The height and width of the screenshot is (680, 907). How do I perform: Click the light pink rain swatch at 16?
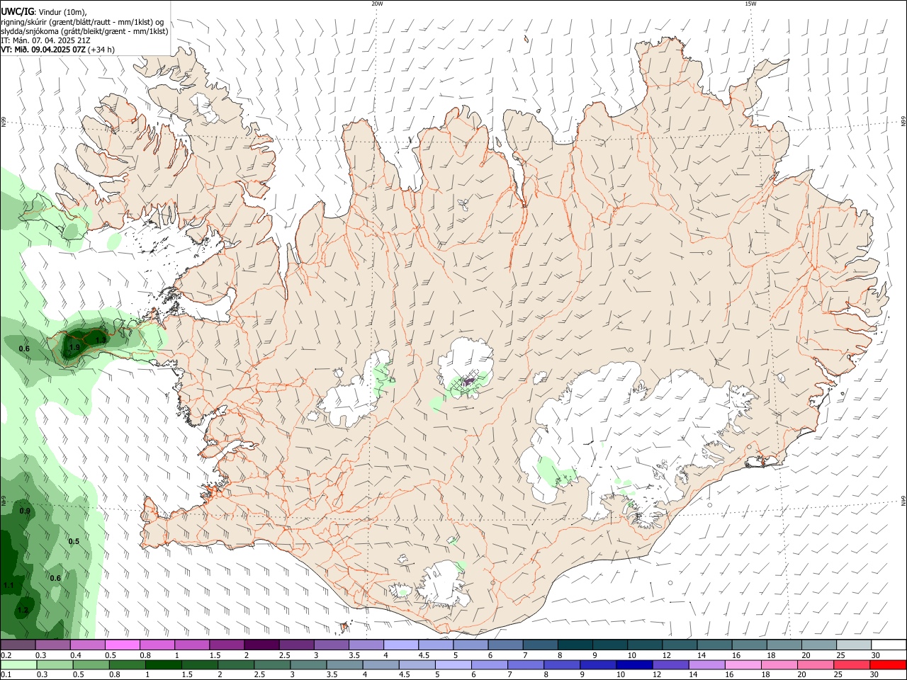[743, 665]
